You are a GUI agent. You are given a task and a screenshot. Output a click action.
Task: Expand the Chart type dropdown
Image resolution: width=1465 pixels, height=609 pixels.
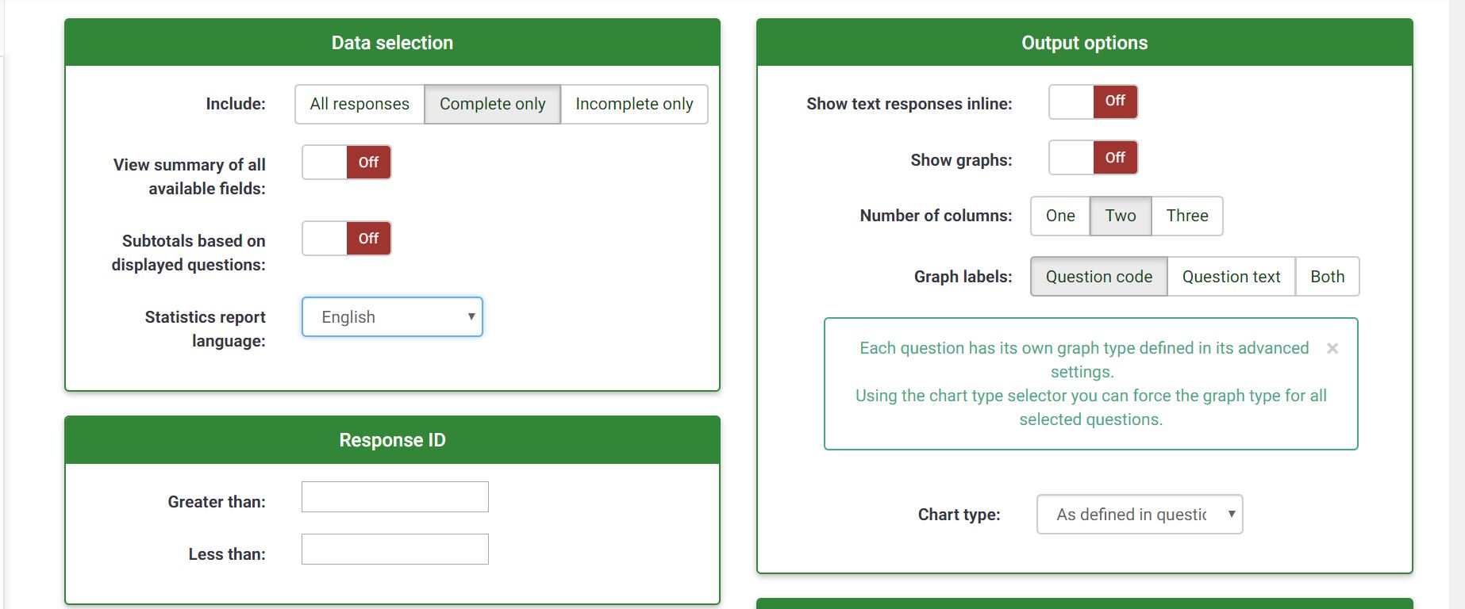pyautogui.click(x=1139, y=515)
